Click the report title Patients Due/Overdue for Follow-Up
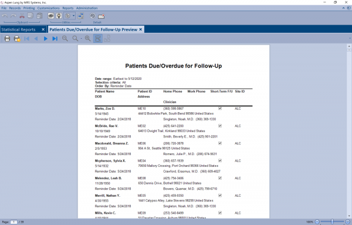Viewport: 352px width, 225px height. (x=174, y=66)
